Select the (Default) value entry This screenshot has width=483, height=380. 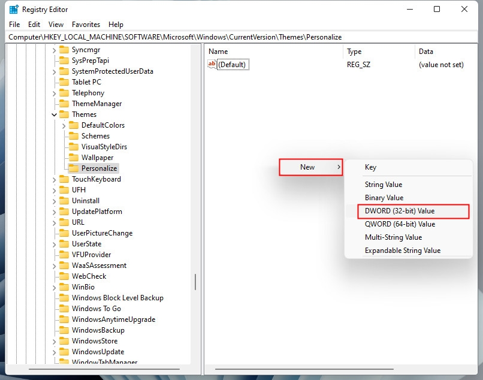pyautogui.click(x=233, y=65)
